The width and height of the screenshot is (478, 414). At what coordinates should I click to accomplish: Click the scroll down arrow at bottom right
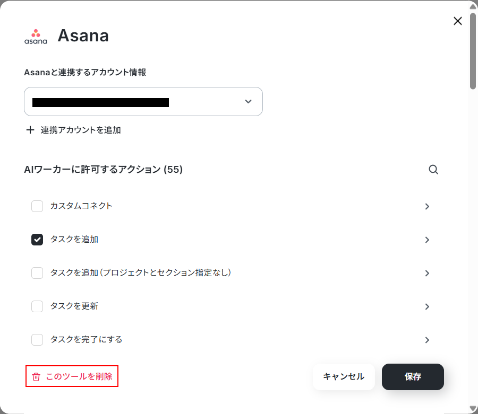(473, 408)
